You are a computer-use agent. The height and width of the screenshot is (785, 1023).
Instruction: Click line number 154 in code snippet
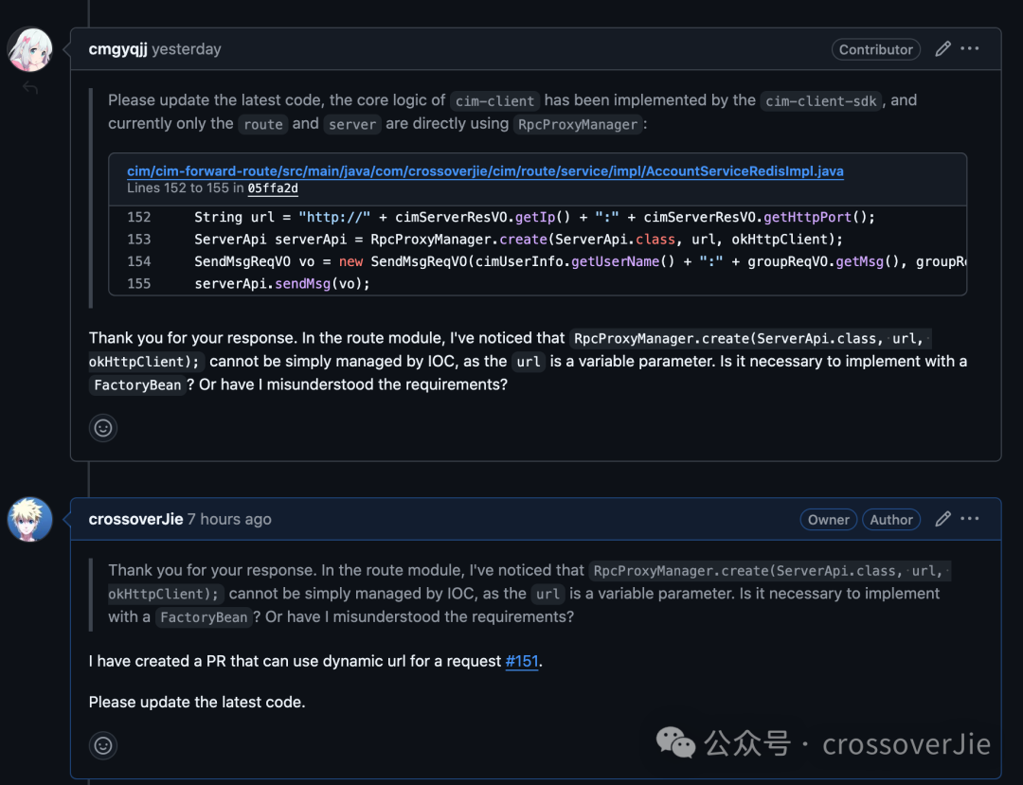click(x=139, y=261)
